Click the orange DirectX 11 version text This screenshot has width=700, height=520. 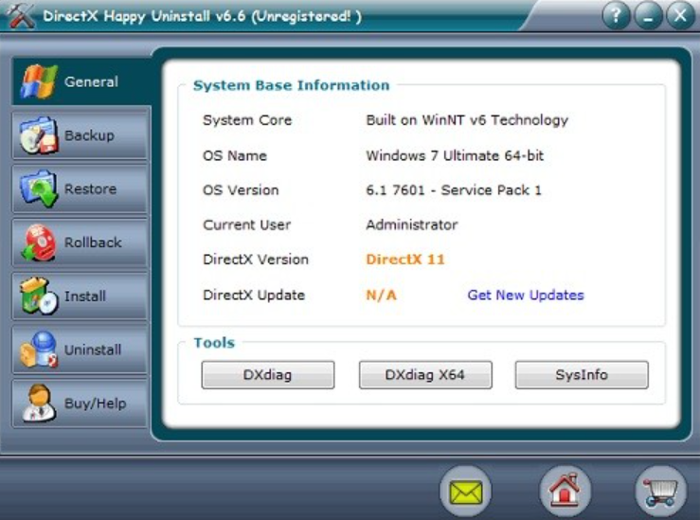(x=405, y=260)
